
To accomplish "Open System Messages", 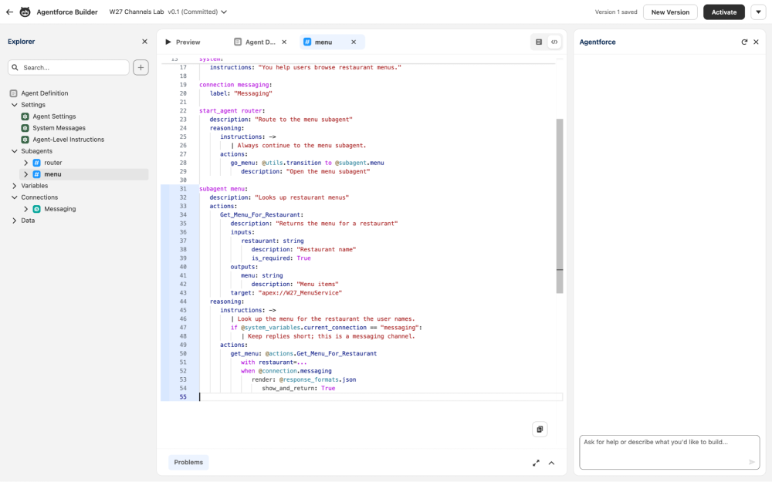I will [59, 128].
